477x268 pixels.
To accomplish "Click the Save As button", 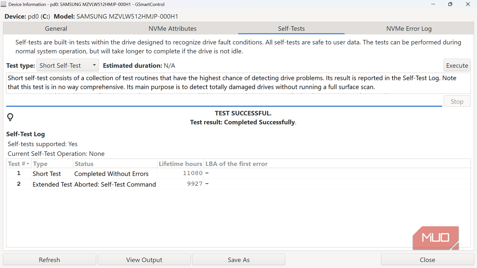I will (238, 260).
